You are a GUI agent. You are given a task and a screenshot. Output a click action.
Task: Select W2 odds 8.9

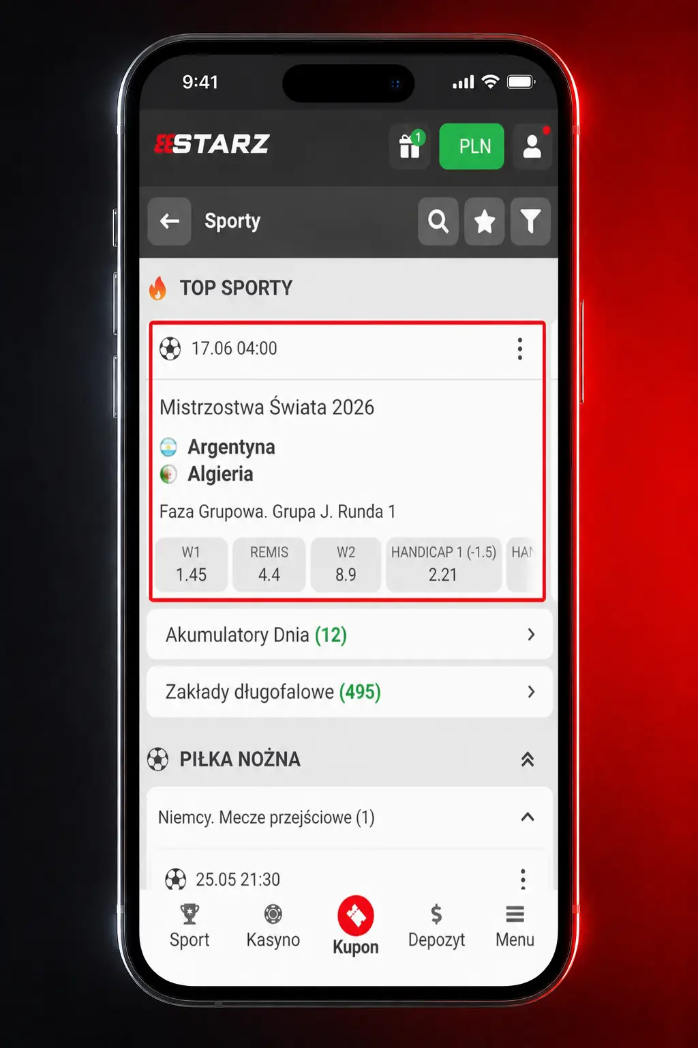coord(346,564)
